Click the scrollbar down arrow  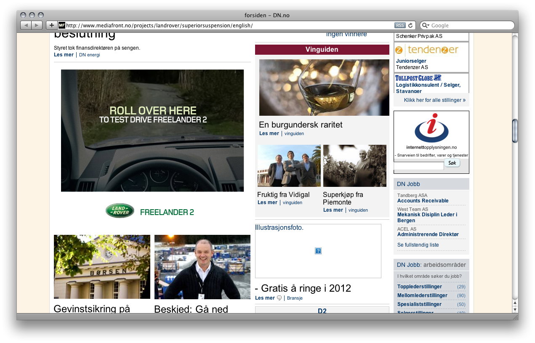click(515, 309)
